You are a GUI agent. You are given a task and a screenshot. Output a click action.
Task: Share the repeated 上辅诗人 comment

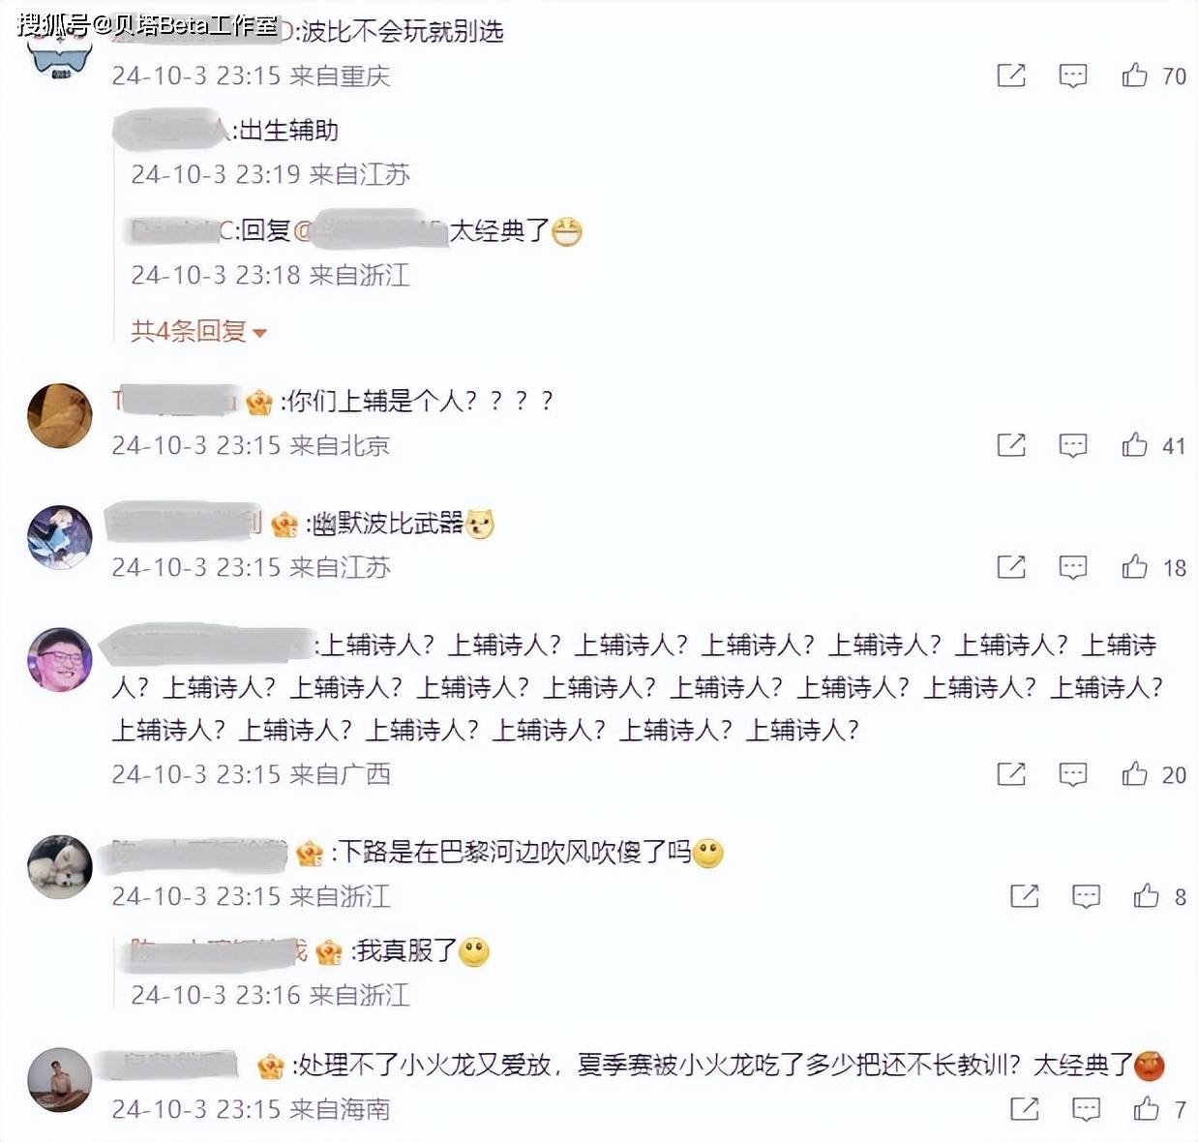[x=1011, y=774]
